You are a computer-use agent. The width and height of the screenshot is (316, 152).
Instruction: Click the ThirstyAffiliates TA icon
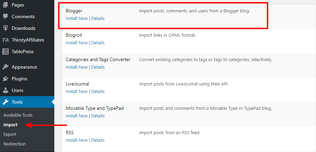(6, 40)
